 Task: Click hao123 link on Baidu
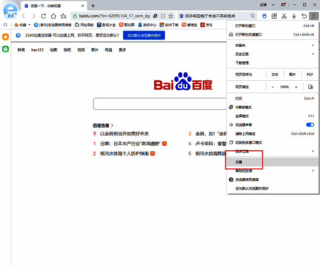coord(37,50)
